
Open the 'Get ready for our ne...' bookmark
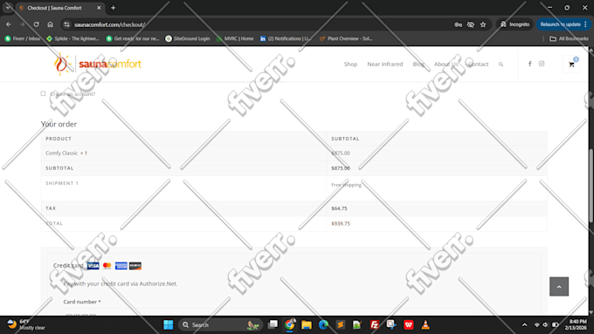pos(133,38)
